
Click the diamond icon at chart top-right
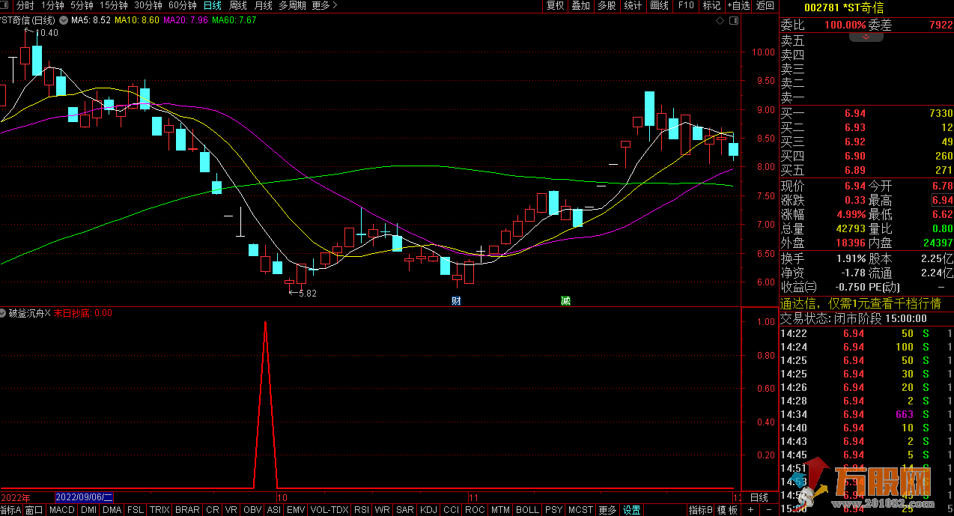tap(720, 20)
